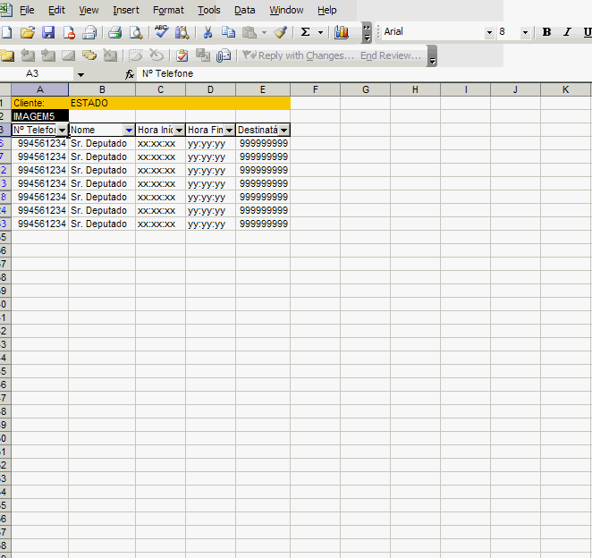Save the workbook with the floppy icon
Image resolution: width=592 pixels, height=558 pixels.
click(x=48, y=32)
